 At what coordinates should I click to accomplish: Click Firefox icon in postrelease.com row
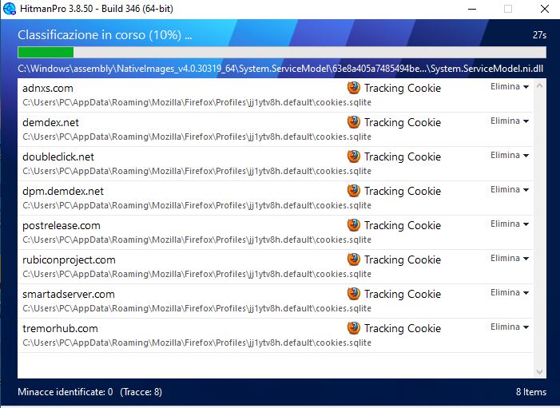pos(354,225)
